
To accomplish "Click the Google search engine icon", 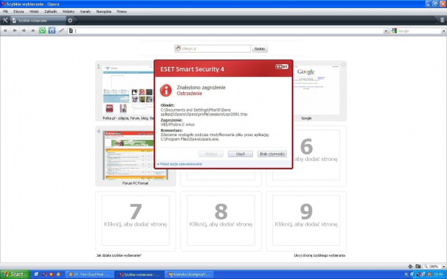I will coord(394,31).
